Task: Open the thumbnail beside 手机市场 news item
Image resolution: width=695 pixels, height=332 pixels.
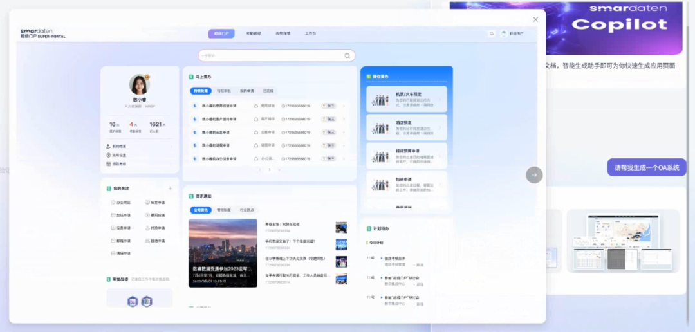Action: [341, 244]
